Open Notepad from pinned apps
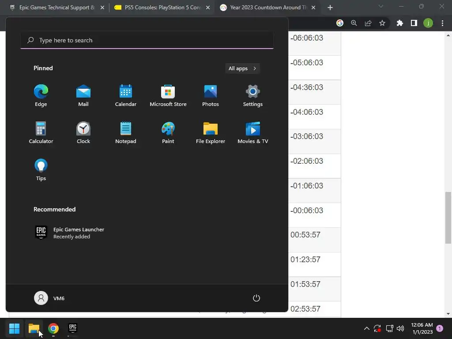Image resolution: width=452 pixels, height=339 pixels. click(126, 132)
